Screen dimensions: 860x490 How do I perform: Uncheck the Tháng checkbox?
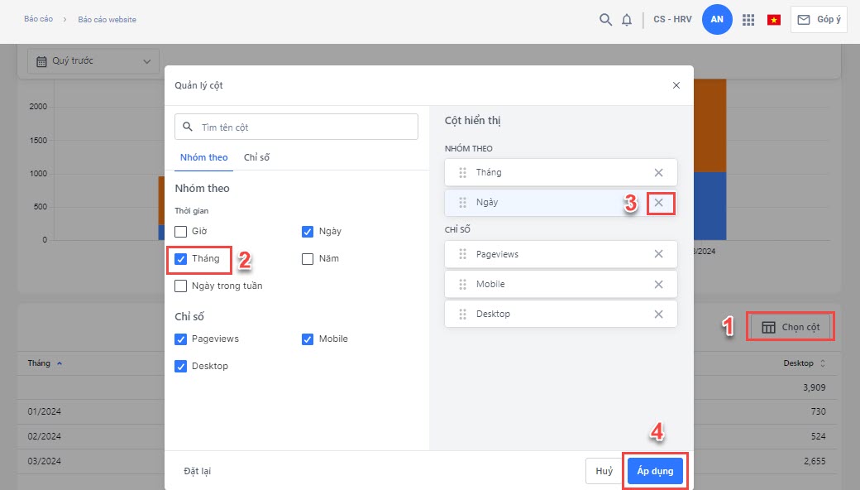coord(181,259)
